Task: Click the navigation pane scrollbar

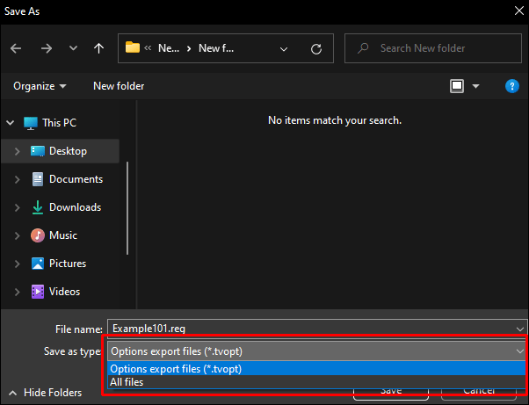Action: tap(127, 208)
